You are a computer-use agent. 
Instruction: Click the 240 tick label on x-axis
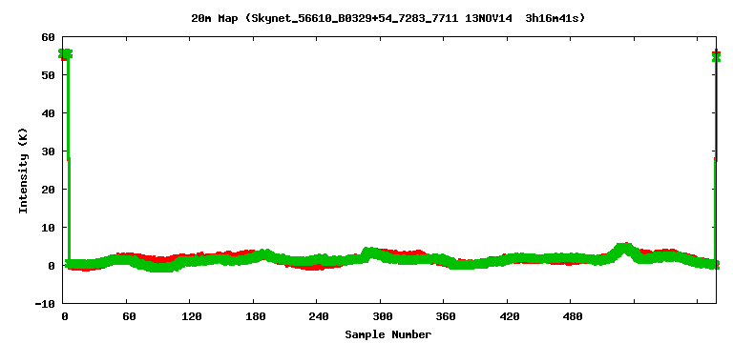coord(319,317)
